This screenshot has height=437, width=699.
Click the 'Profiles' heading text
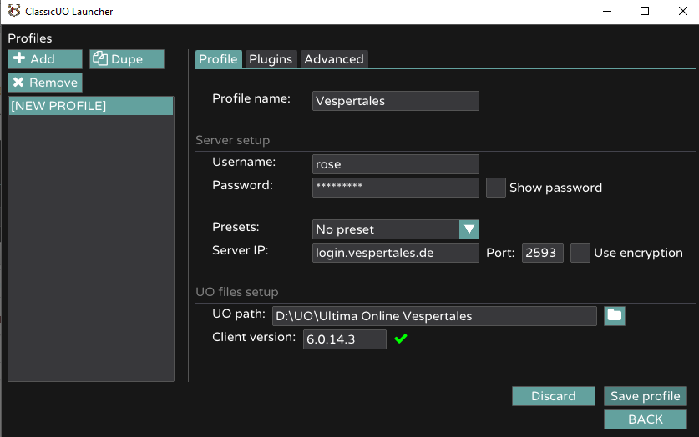[x=30, y=38]
